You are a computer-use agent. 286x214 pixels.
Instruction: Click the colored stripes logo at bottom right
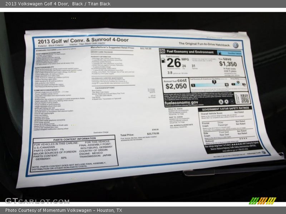pyautogui.click(x=262, y=200)
